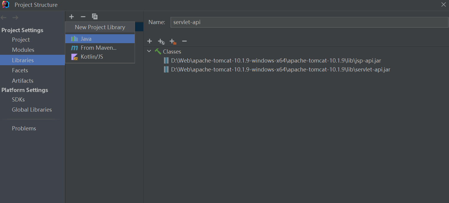Open the Global Libraries page
This screenshot has height=203, width=449.
[32, 110]
